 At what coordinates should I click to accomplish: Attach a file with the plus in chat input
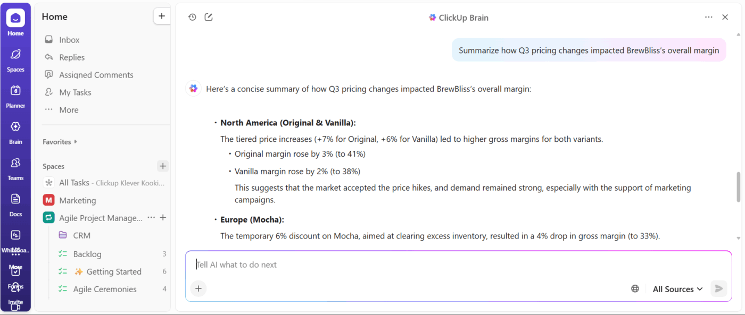[198, 288]
